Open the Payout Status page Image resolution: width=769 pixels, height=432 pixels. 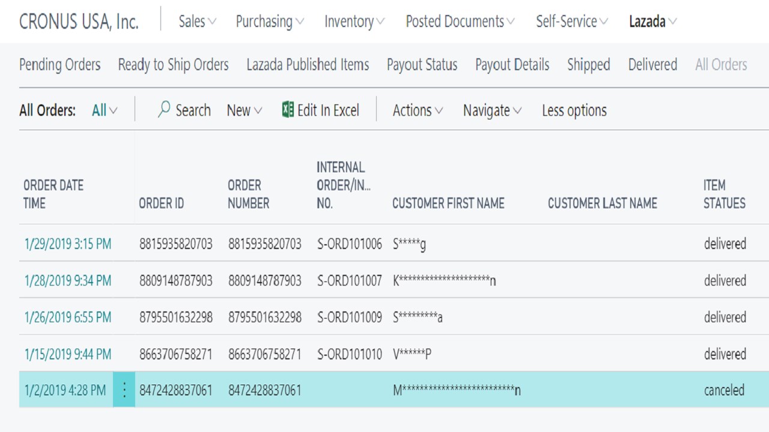422,65
